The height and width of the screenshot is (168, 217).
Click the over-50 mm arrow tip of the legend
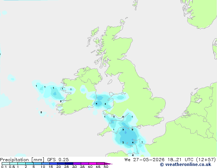108,164
